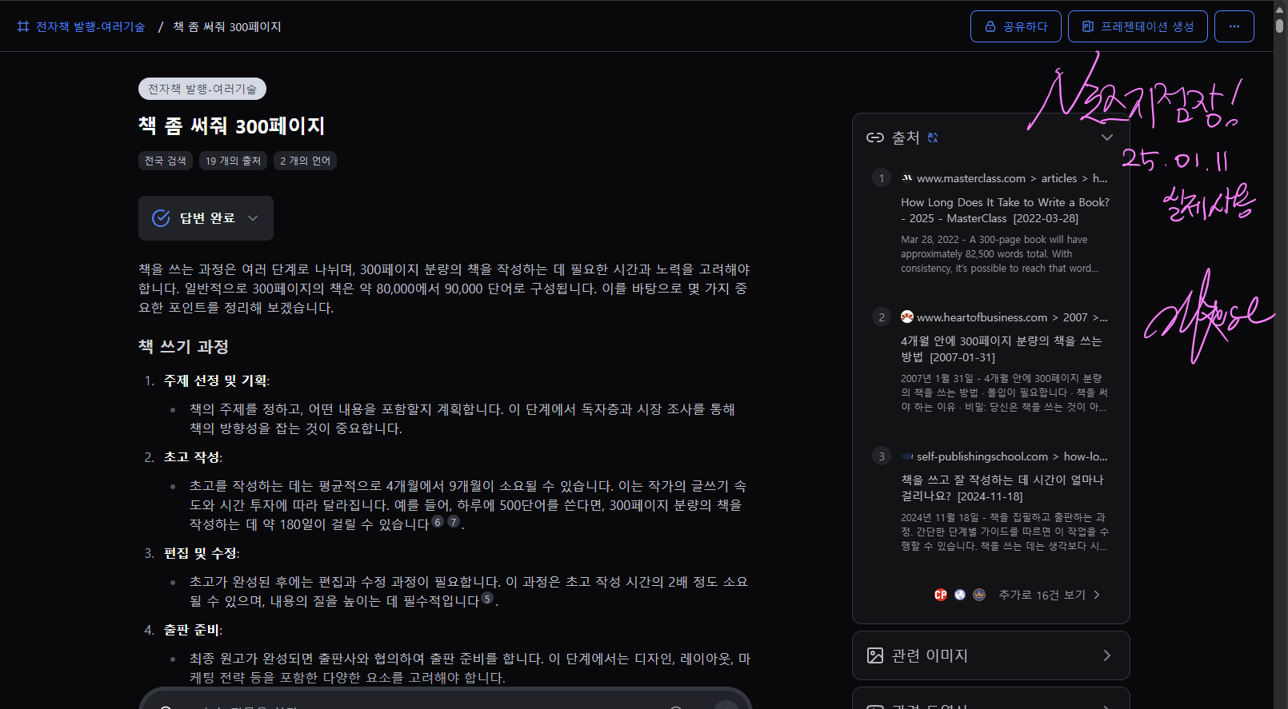Click the 전자책 발행-여러기술 topic tag
The height and width of the screenshot is (709, 1288).
[x=202, y=89]
